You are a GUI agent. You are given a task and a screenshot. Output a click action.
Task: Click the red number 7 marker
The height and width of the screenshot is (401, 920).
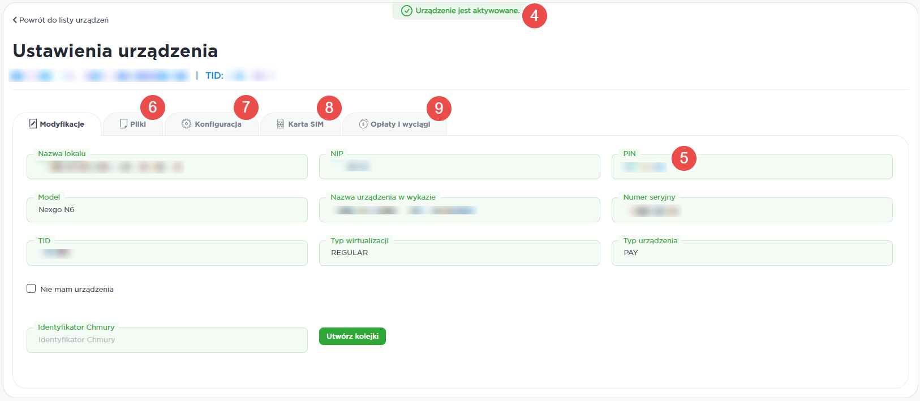(246, 107)
